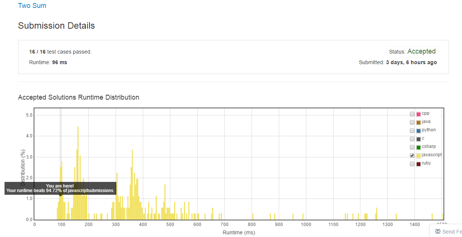Image resolution: width=462 pixels, height=237 pixels.
Task: Click the gray c color swatch
Action: pos(419,139)
